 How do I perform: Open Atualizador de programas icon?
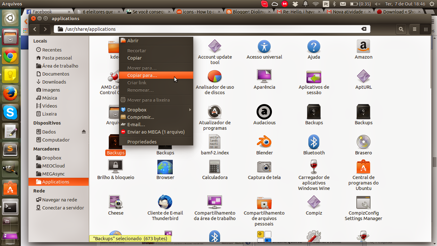215,112
